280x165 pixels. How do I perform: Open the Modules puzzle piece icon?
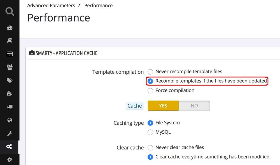(x=10, y=94)
